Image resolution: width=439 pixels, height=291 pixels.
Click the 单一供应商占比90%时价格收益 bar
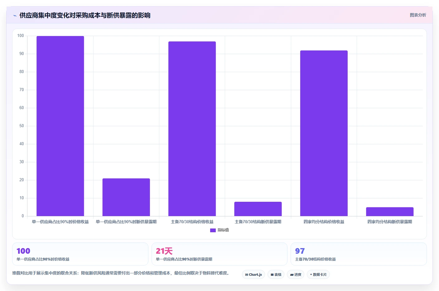point(60,126)
